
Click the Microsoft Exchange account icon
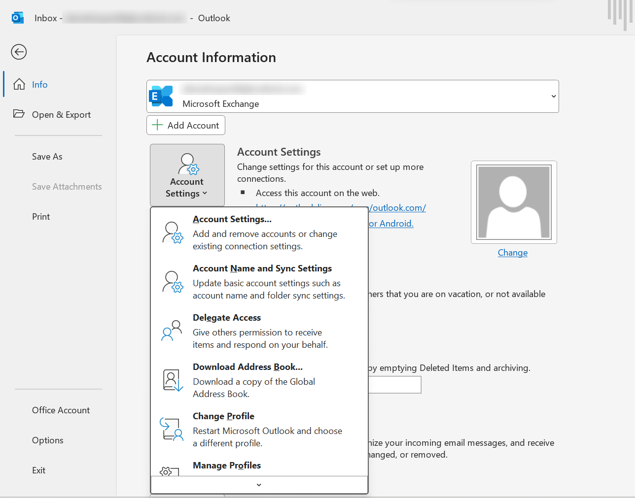(x=162, y=96)
